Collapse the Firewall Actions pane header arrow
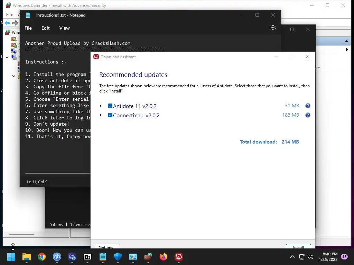Image resolution: width=354 pixels, height=265 pixels. point(346,41)
